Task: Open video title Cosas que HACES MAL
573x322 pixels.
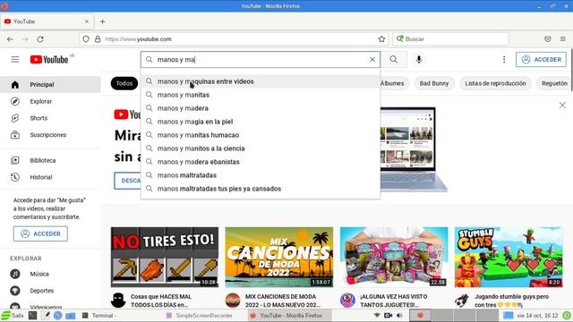Action: [x=161, y=301]
